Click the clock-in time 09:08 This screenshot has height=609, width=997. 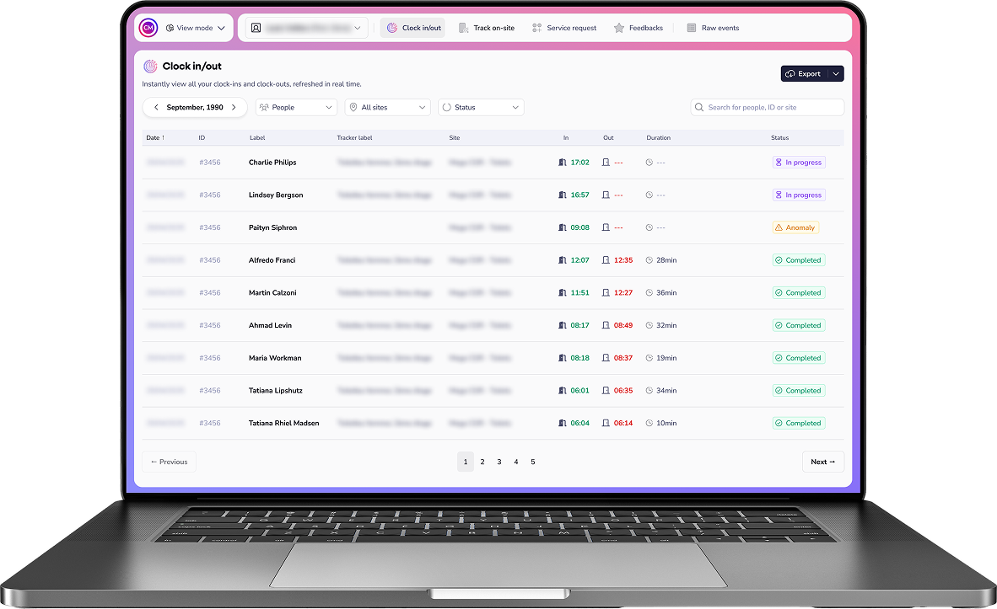tap(579, 227)
